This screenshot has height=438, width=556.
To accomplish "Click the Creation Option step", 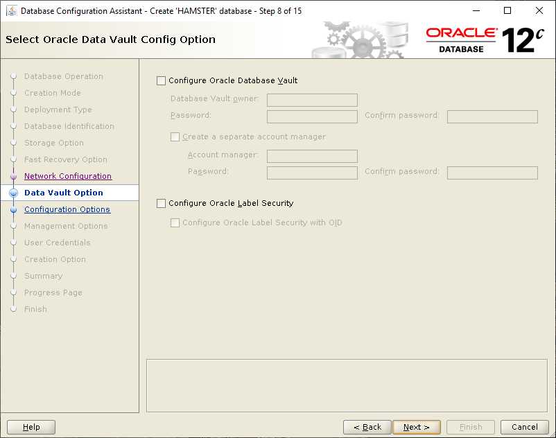I will pyautogui.click(x=55, y=259).
